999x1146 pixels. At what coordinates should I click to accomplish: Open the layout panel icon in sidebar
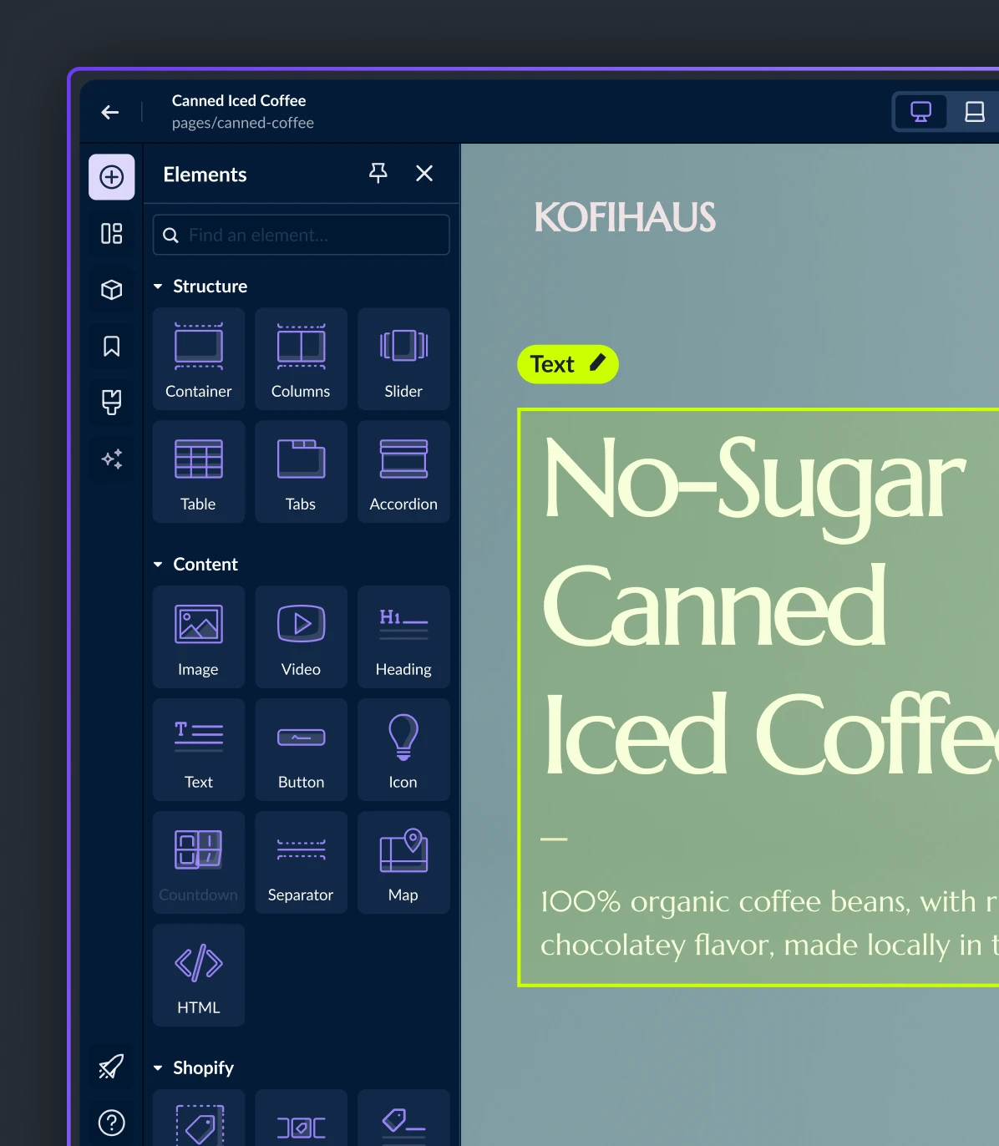tap(112, 233)
